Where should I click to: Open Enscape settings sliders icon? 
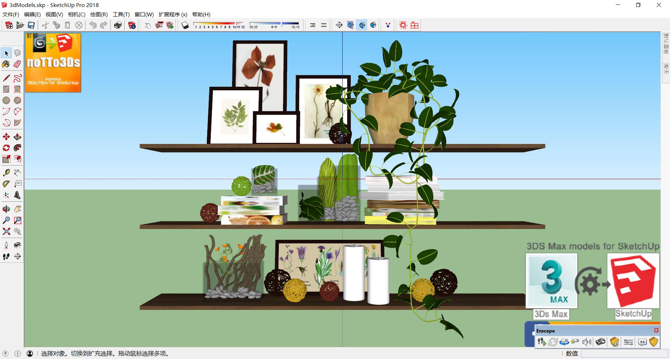(628, 342)
